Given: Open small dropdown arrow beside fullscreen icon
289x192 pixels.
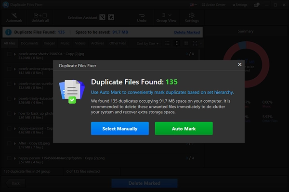Looking at the screenshot, I should tap(201, 44).
